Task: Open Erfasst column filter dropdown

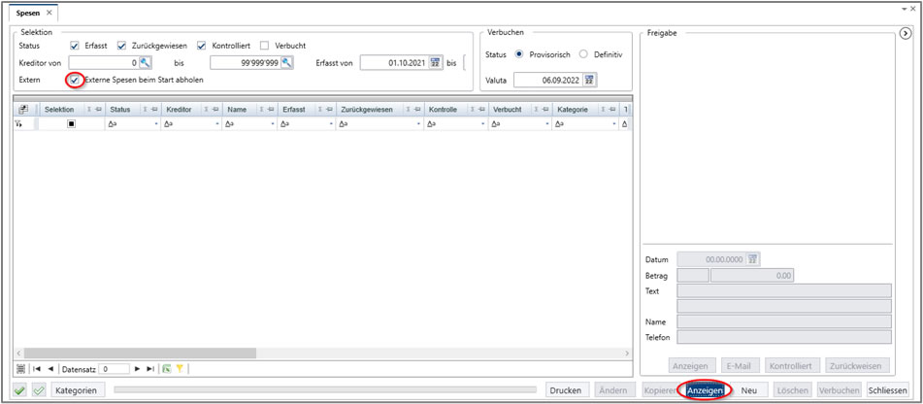Action: [x=331, y=124]
